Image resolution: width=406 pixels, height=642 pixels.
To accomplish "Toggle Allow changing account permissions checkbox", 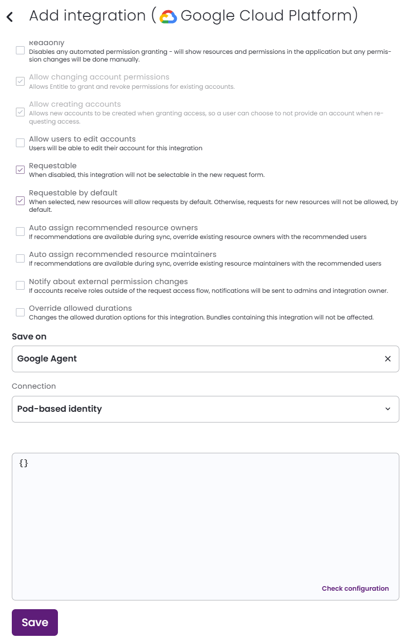I will pyautogui.click(x=20, y=81).
